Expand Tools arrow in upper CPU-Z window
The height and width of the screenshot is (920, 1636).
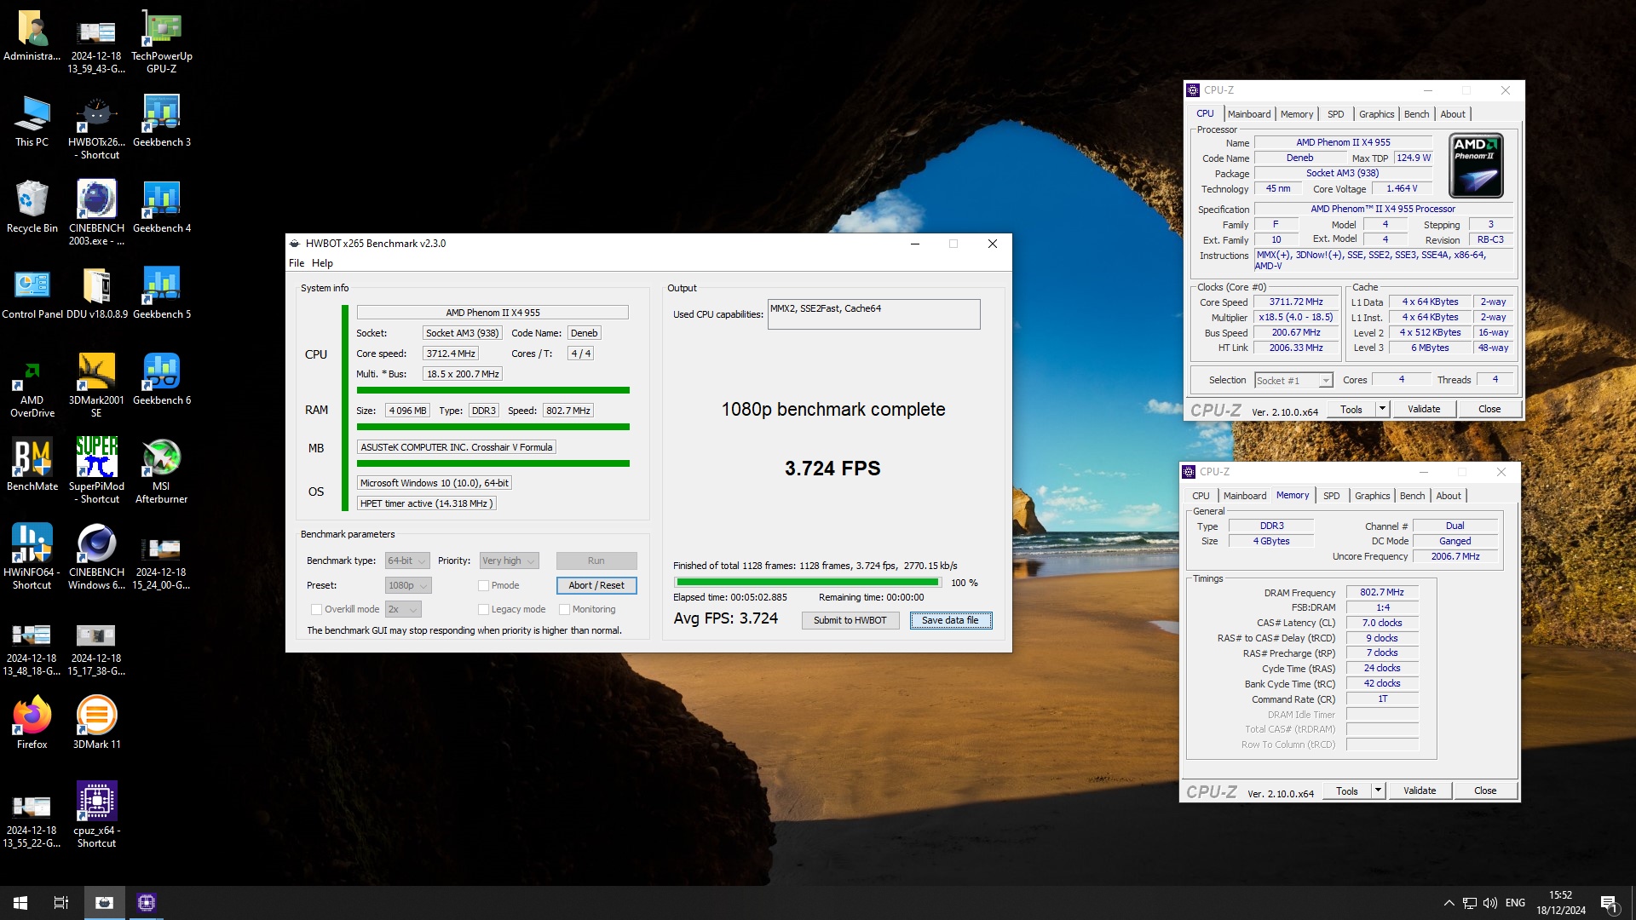click(x=1382, y=409)
